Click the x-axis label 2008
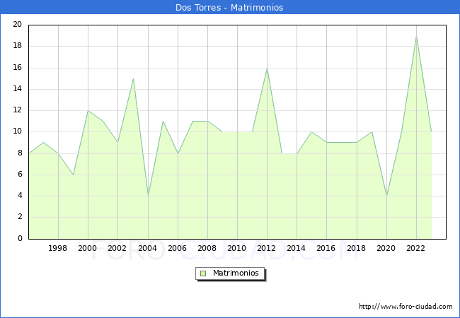This screenshot has height=318, width=460. click(207, 248)
